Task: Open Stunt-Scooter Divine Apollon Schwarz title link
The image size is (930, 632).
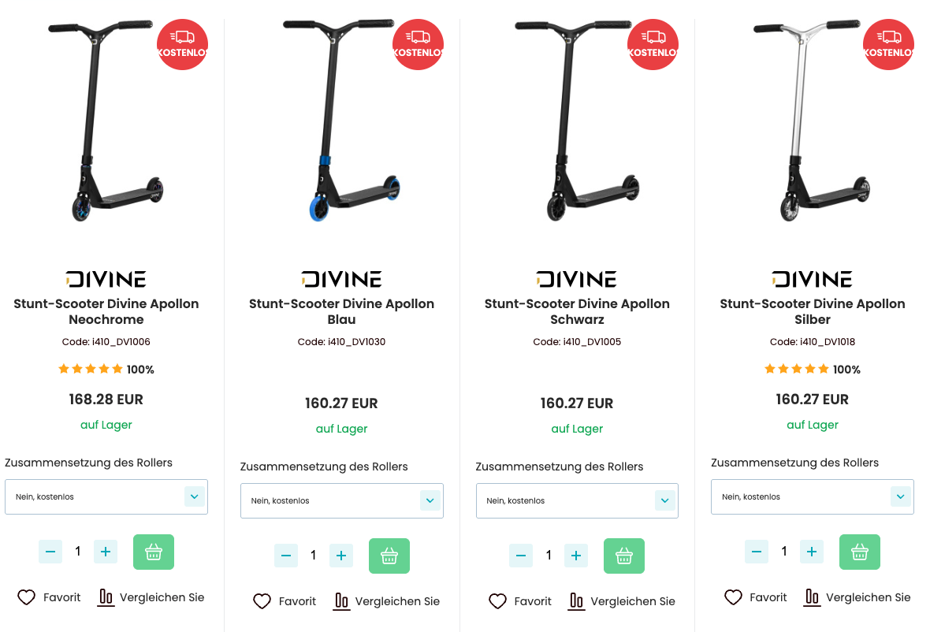Action: click(577, 312)
